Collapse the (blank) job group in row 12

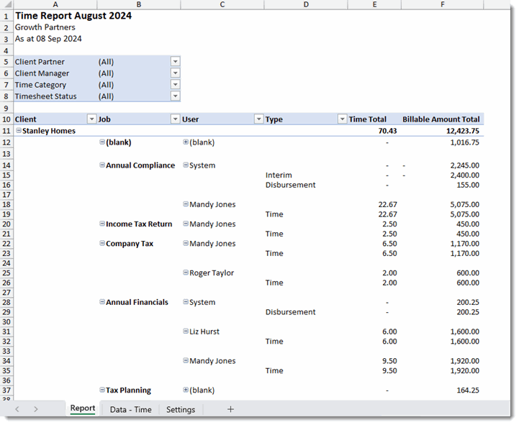pyautogui.click(x=102, y=142)
